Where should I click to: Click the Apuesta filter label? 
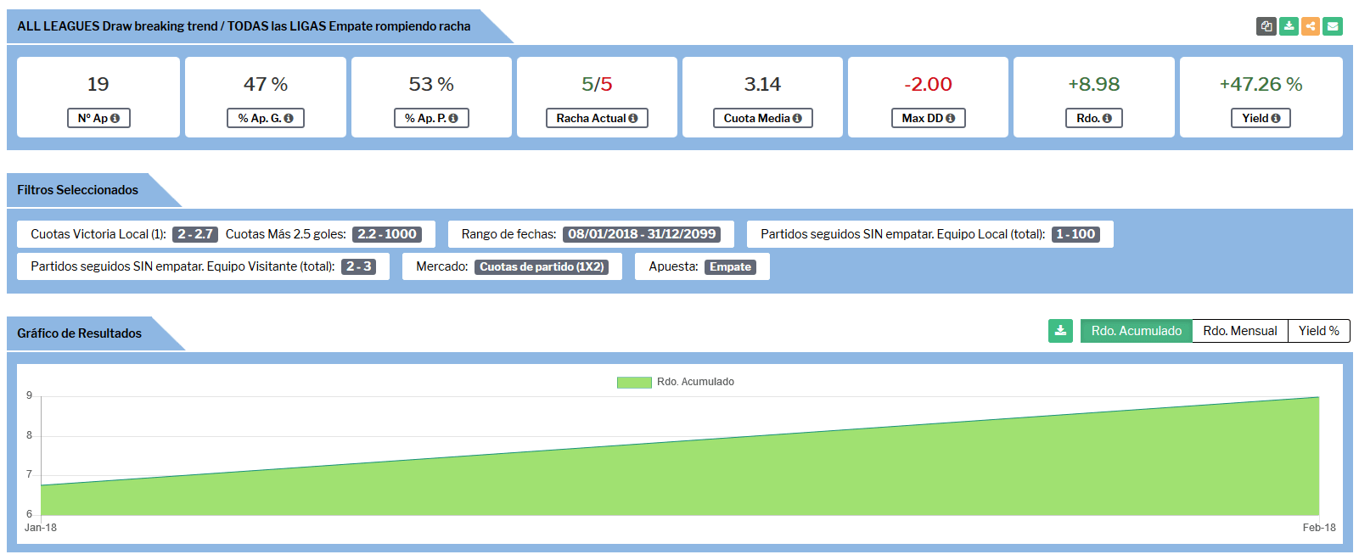click(674, 266)
